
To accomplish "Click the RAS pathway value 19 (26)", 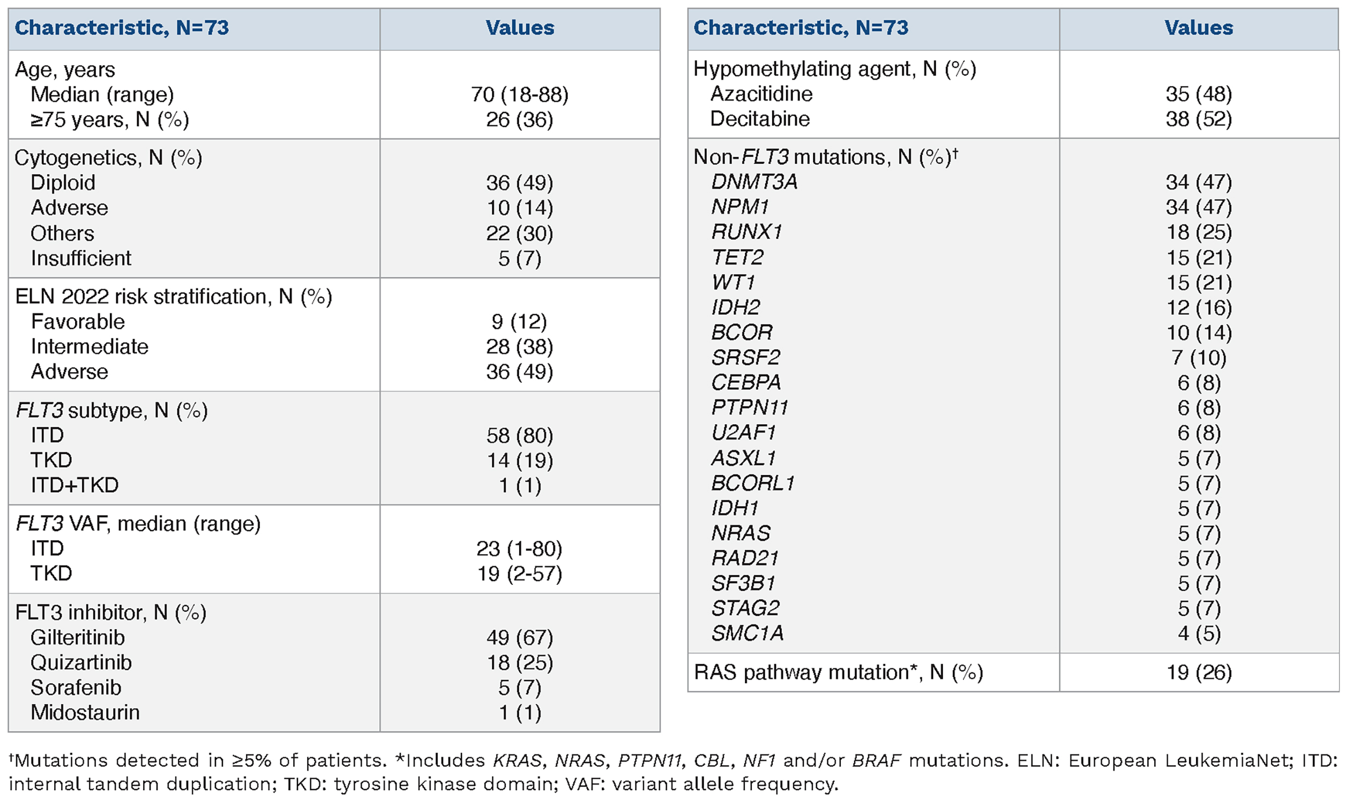I will 1199,672.
